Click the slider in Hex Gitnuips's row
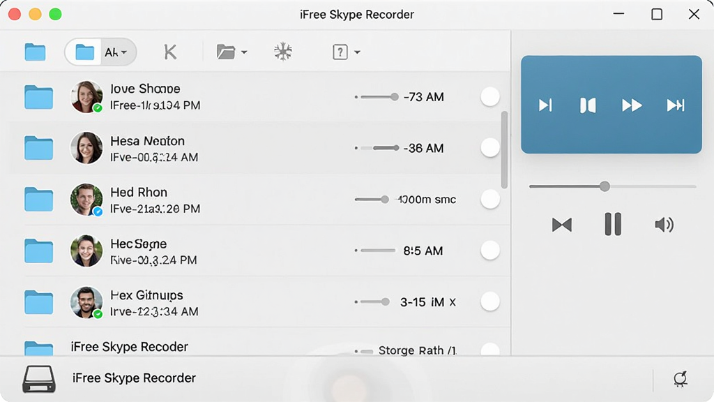The height and width of the screenshot is (402, 714). click(x=372, y=302)
